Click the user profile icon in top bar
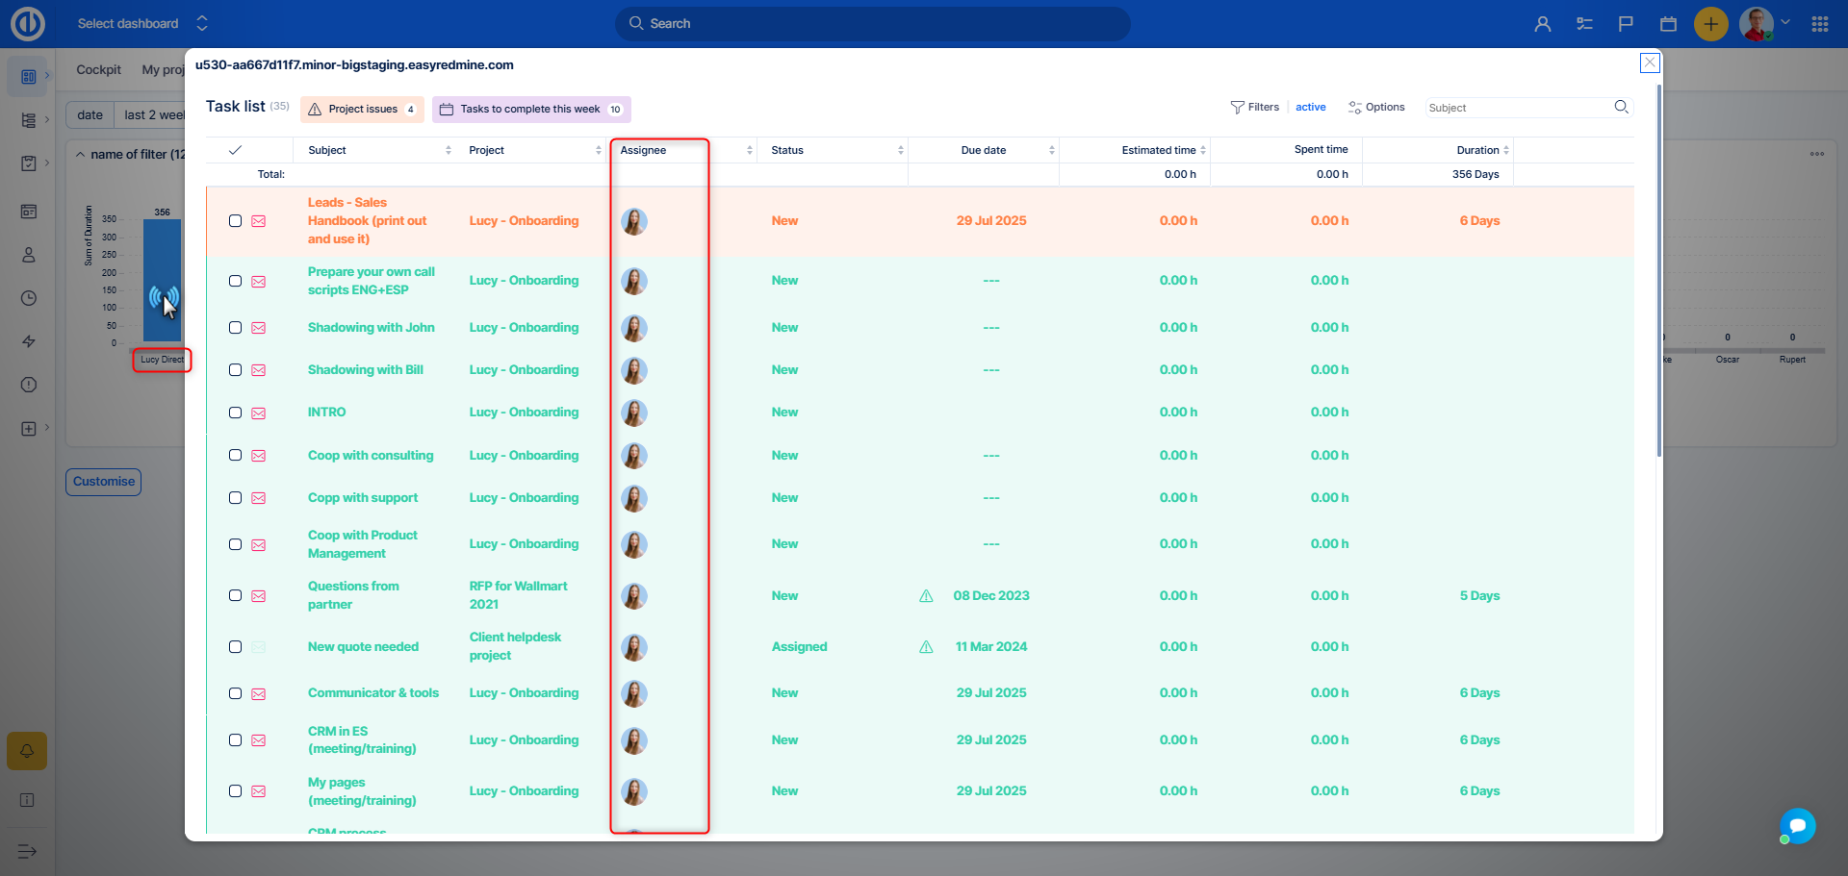1848x876 pixels. 1542,24
